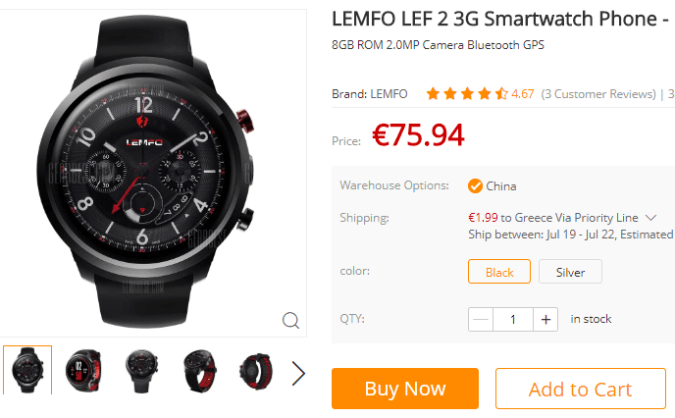Click the Buy Now button

pyautogui.click(x=404, y=389)
